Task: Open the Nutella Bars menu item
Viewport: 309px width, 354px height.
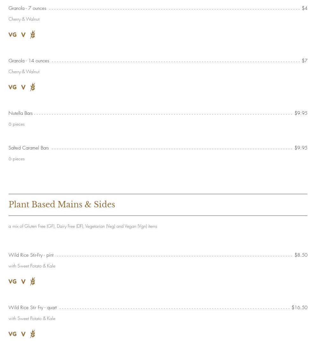Action: pyautogui.click(x=21, y=113)
